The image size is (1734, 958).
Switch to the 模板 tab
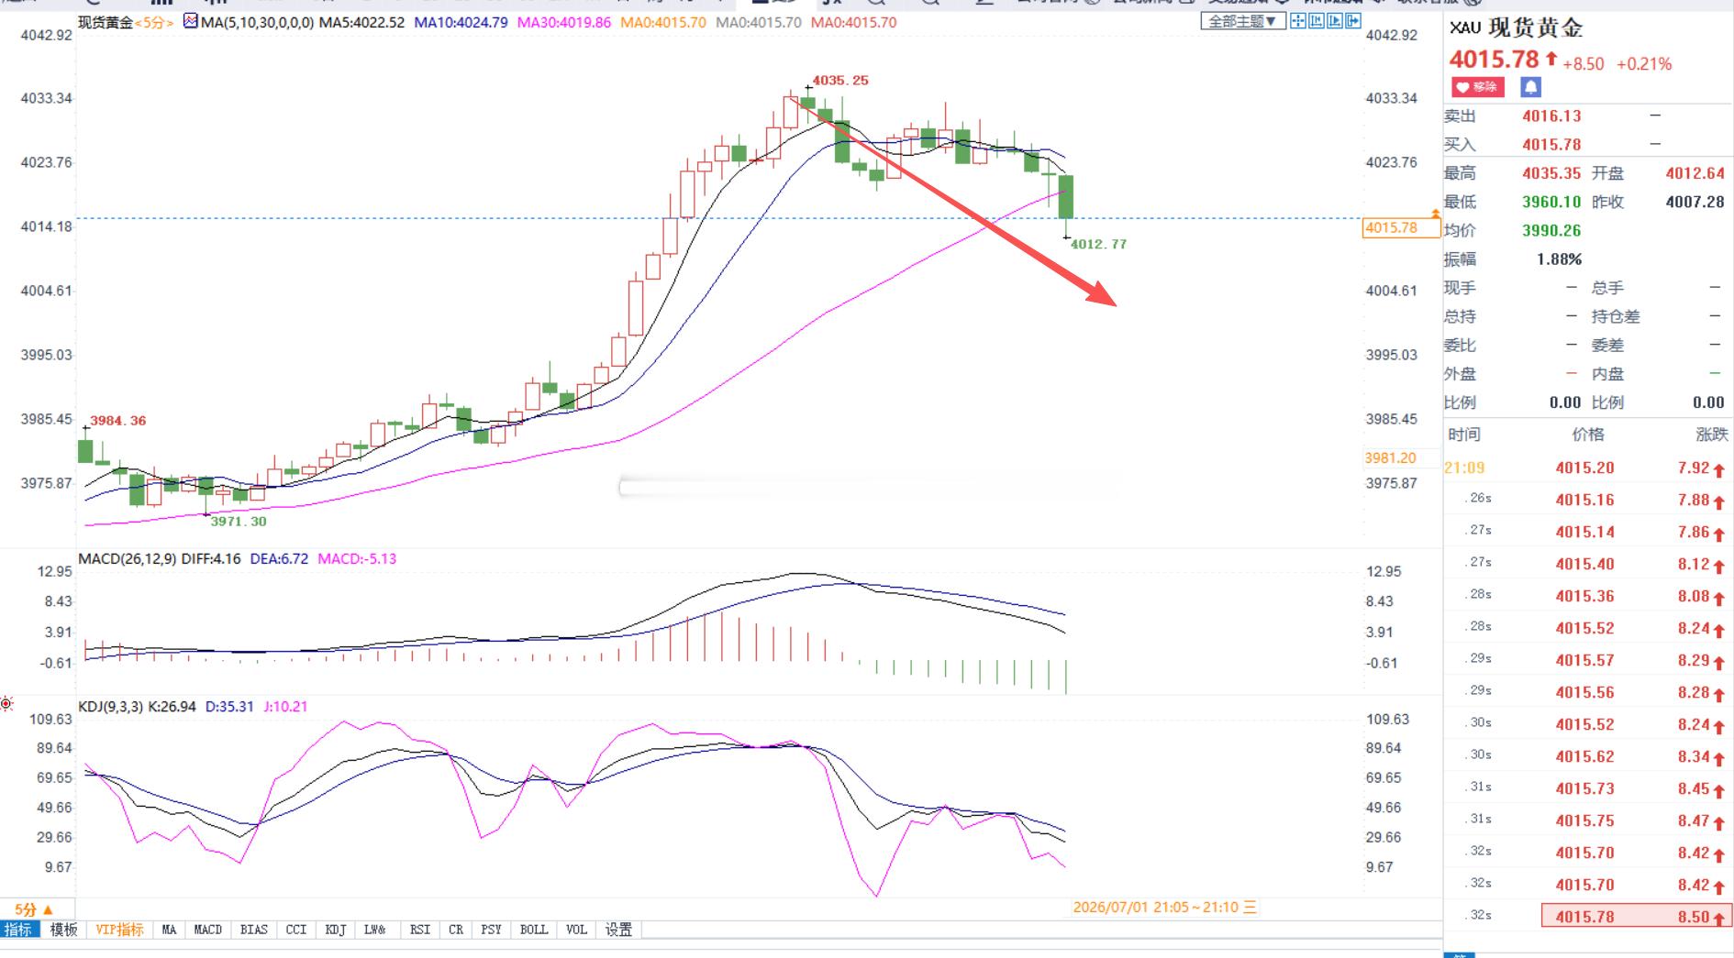tap(63, 930)
